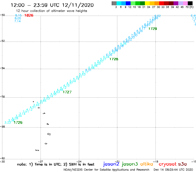This screenshot has height=172, width=196.
Task: Click the light green legend swatch
Action: (133, 3)
